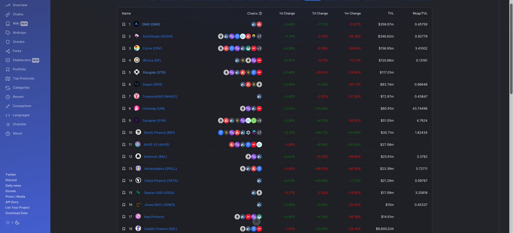Open the Chainlist list icon
513x233 pixels.
(8, 124)
